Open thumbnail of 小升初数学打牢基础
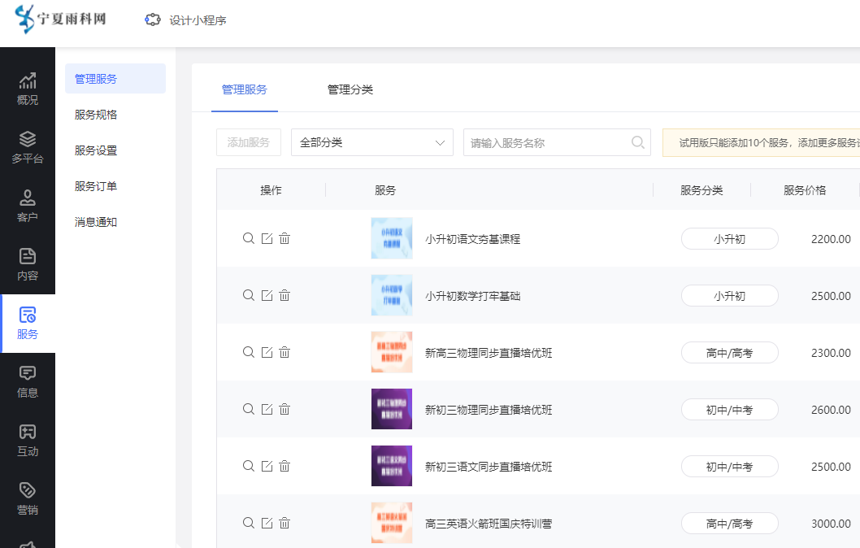Viewport: 860px width, 548px height. pos(392,295)
